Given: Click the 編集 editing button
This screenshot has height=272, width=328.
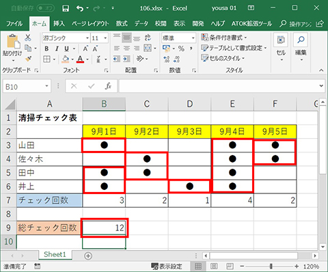Looking at the screenshot, I should (301, 47).
